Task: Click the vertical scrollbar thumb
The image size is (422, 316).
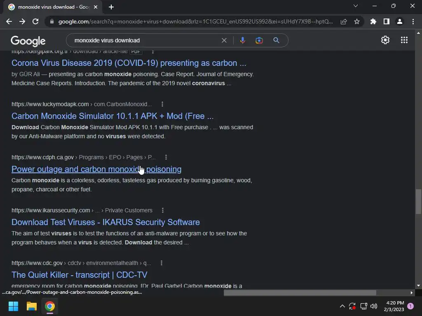Action: tap(418, 202)
